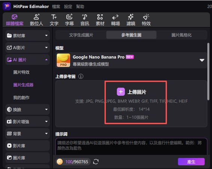
Task: Collapse the AI 圖片 sidebar section
Action: [28, 60]
